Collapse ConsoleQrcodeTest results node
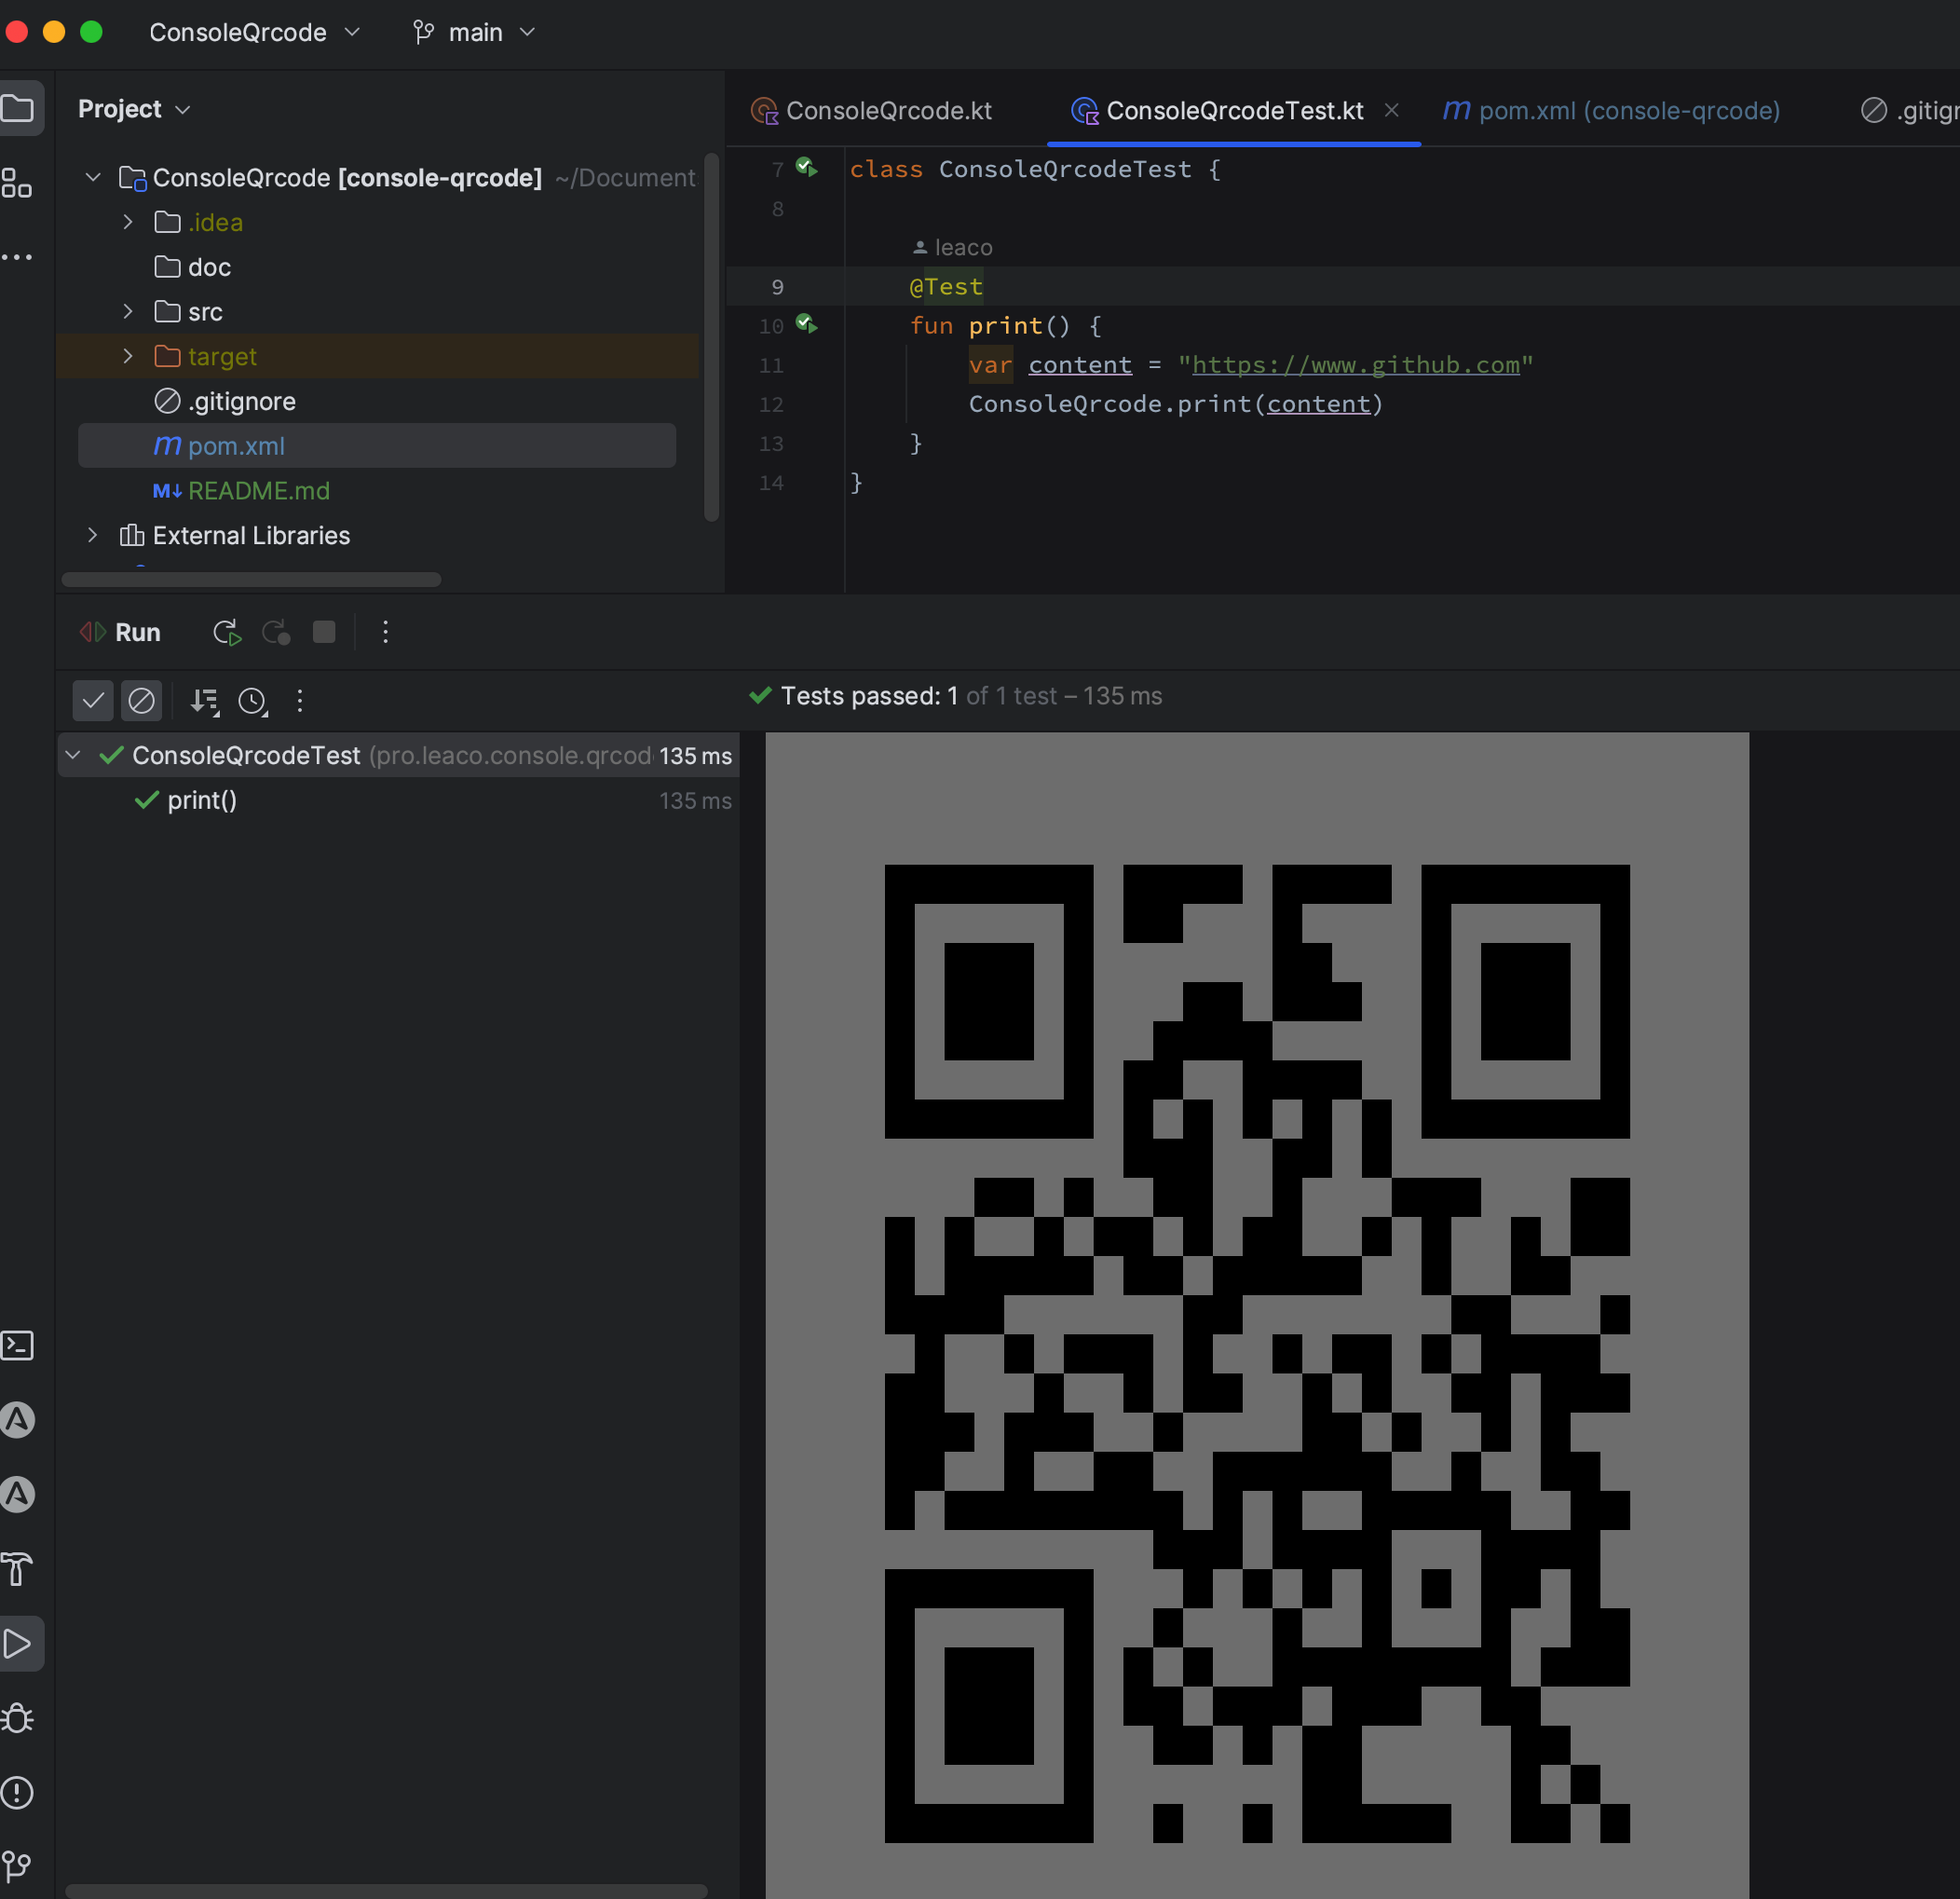Viewport: 1960px width, 1899px height. (x=73, y=755)
